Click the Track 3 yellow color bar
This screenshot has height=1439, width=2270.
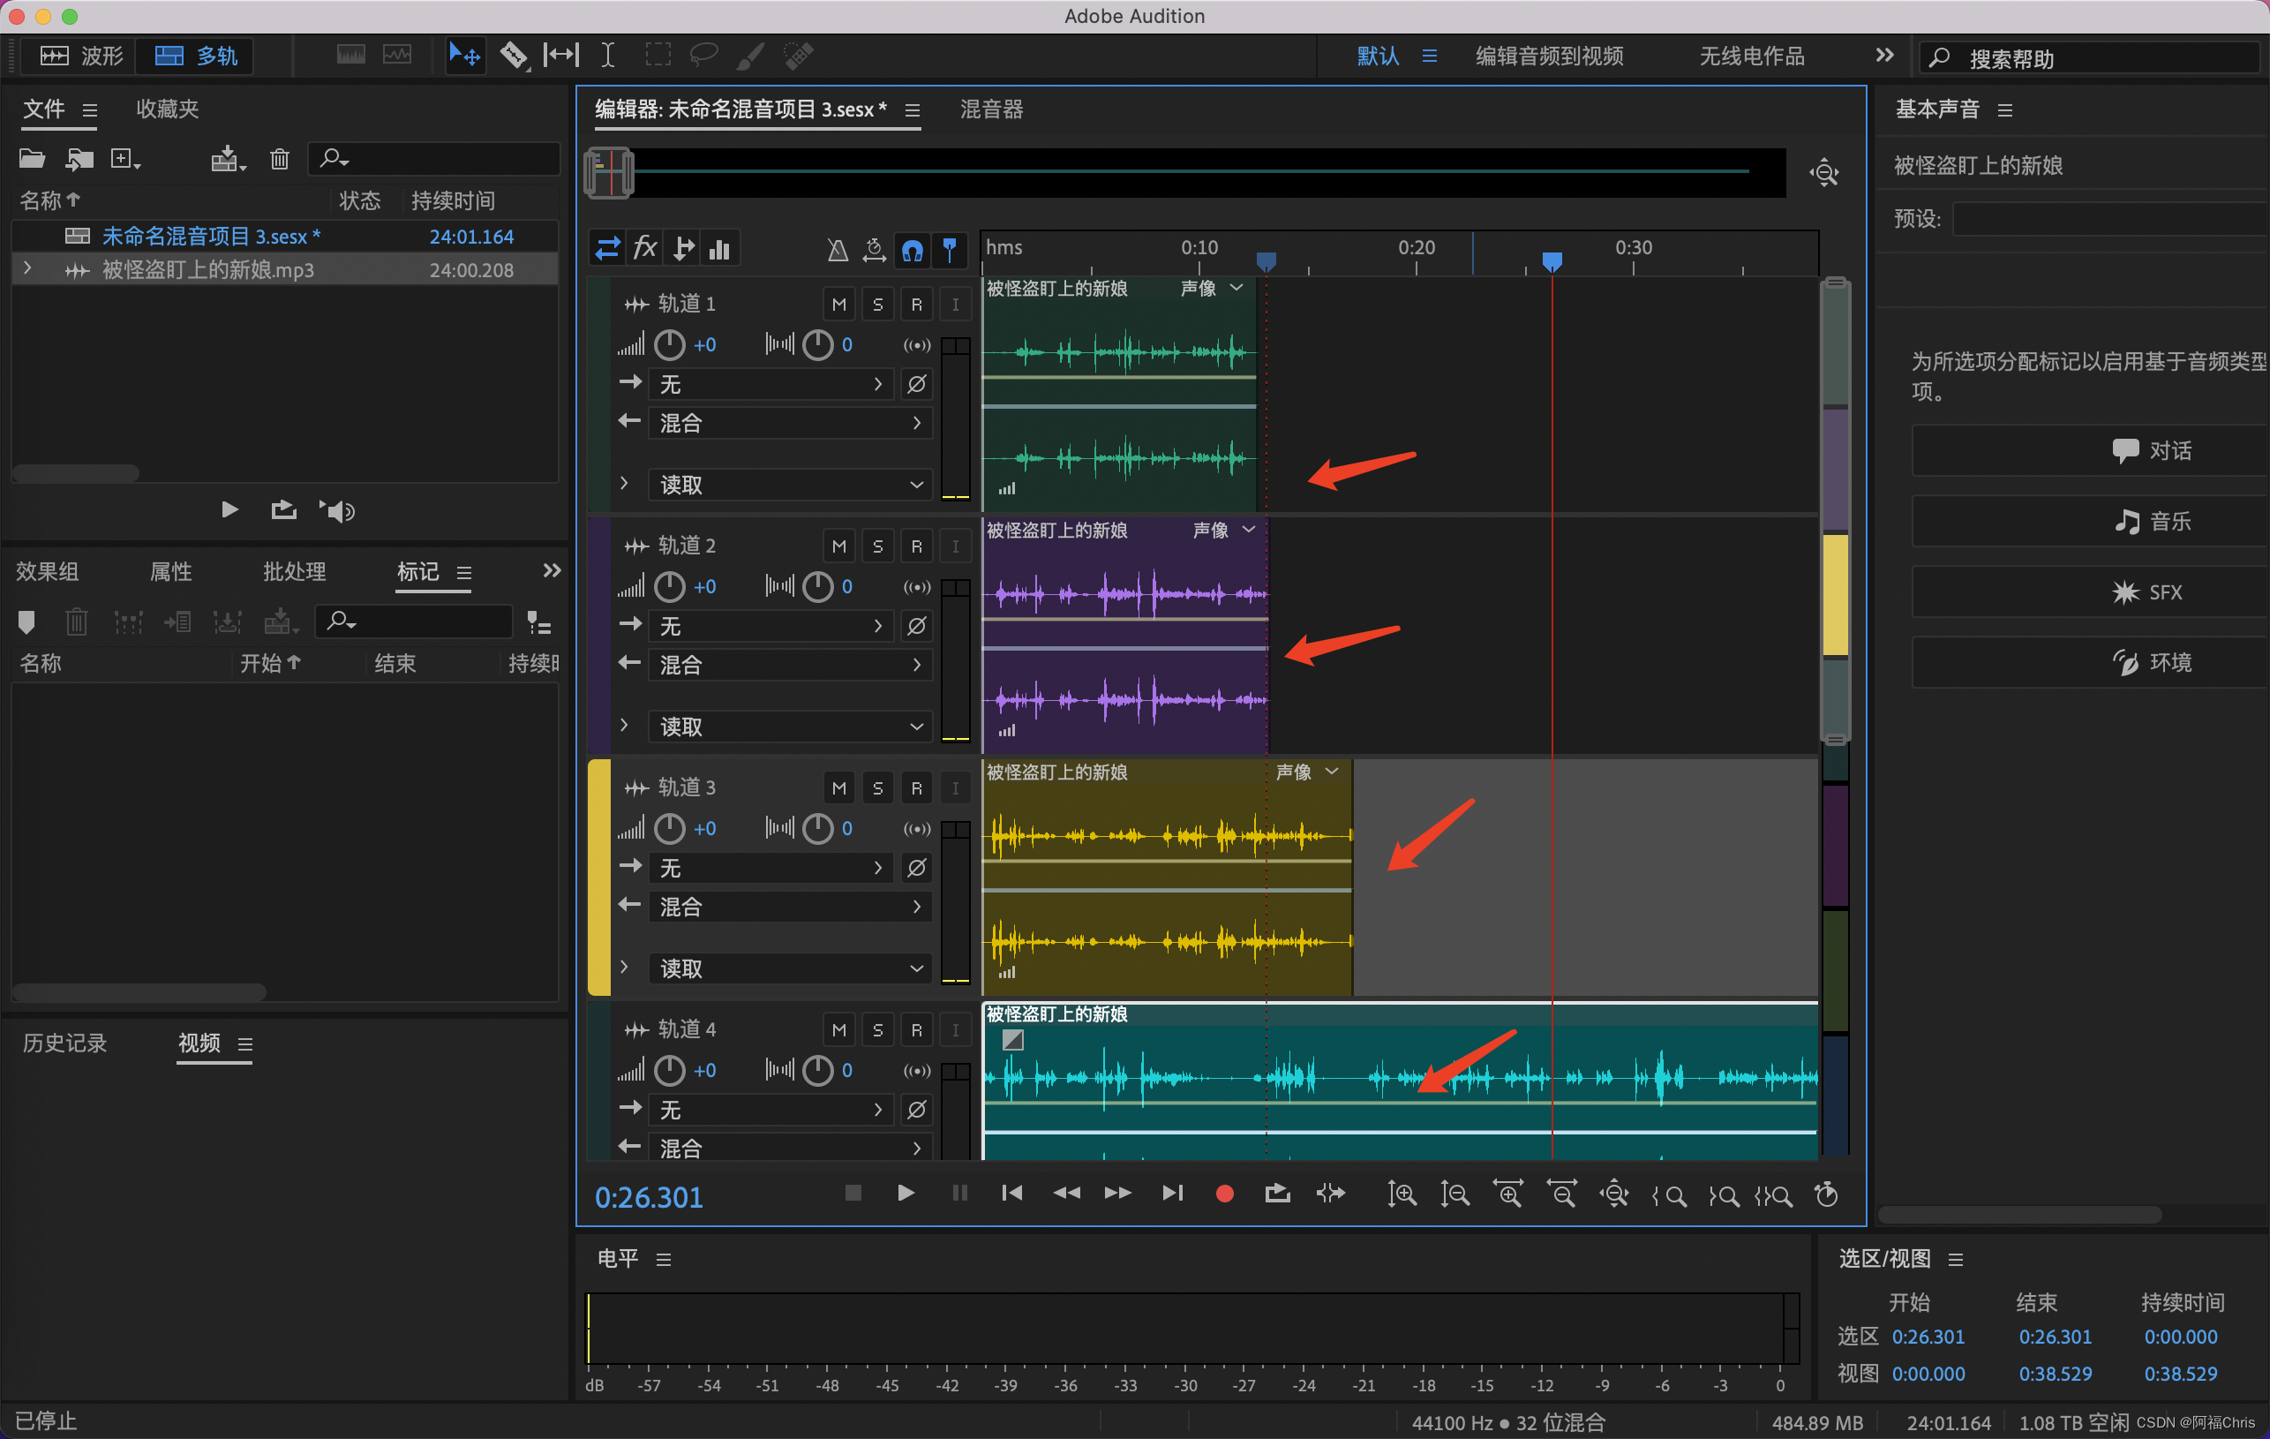pos(598,877)
